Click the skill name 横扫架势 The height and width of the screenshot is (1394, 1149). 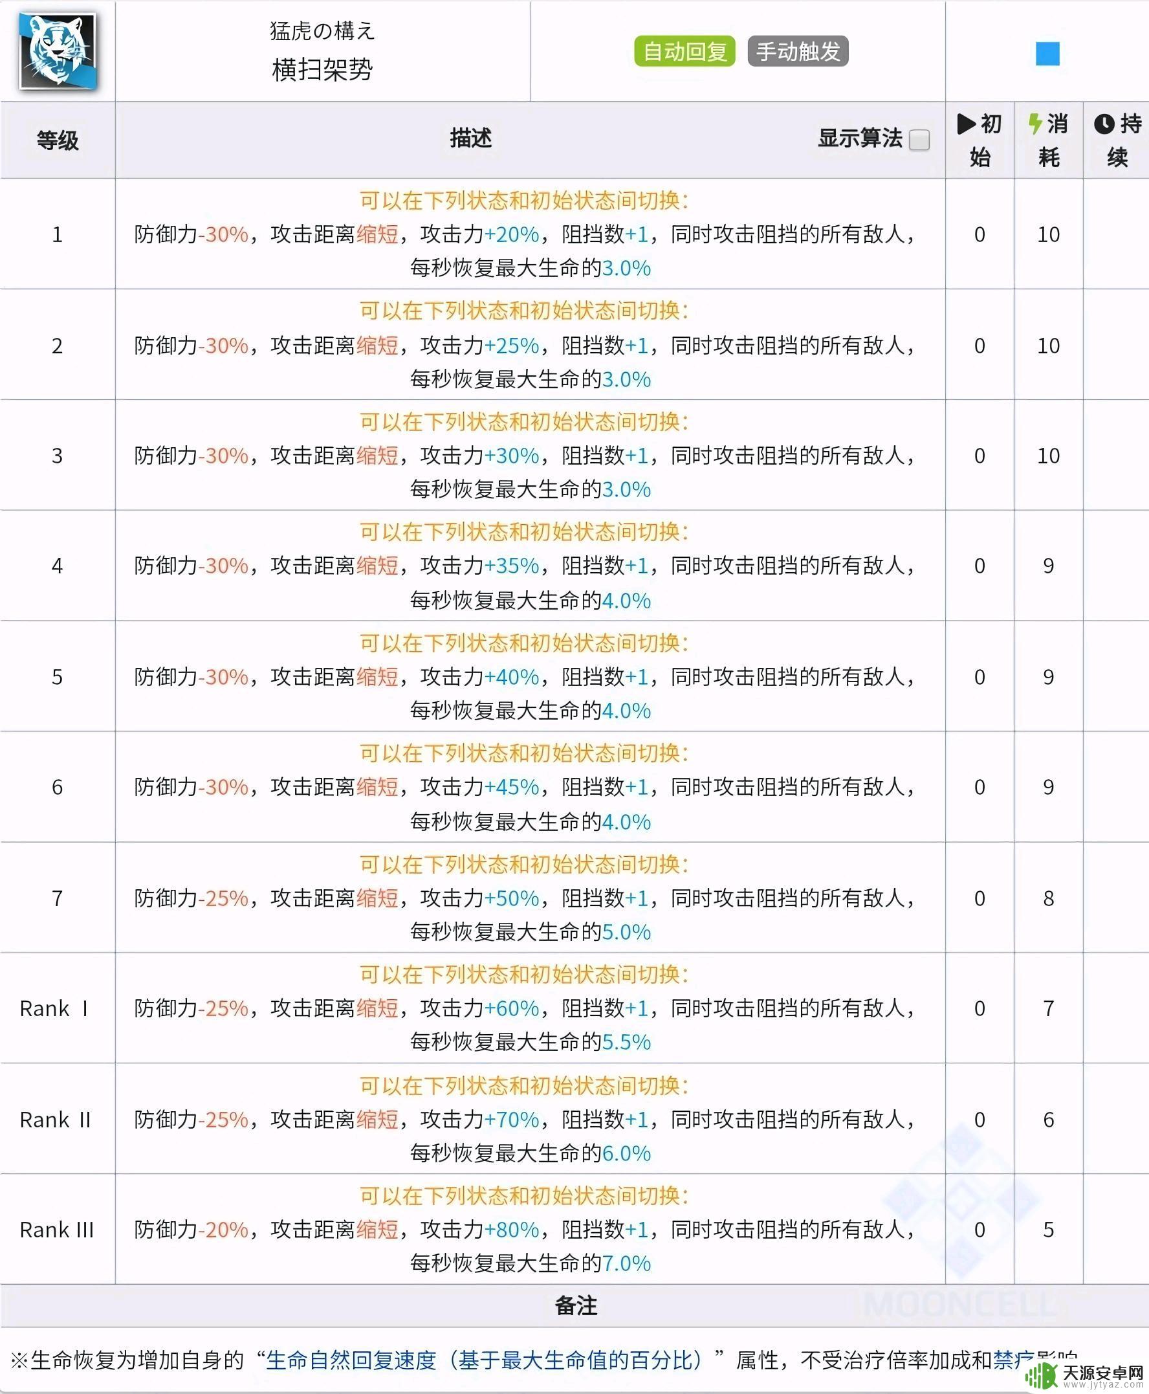coord(322,69)
